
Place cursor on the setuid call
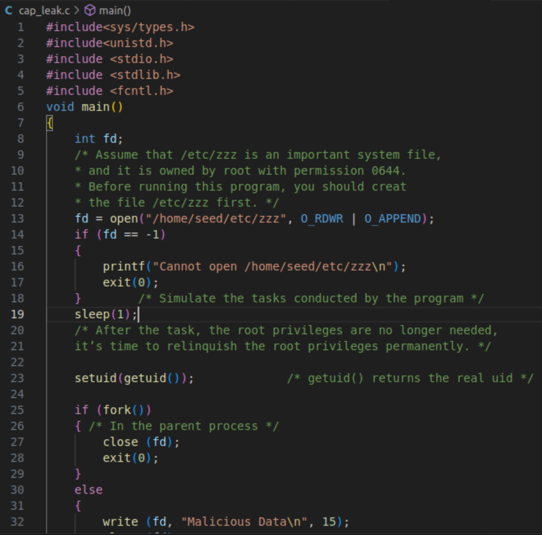(x=95, y=378)
